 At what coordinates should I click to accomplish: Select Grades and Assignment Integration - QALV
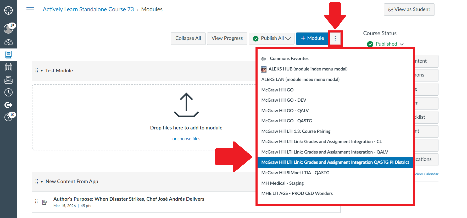tap(335, 152)
